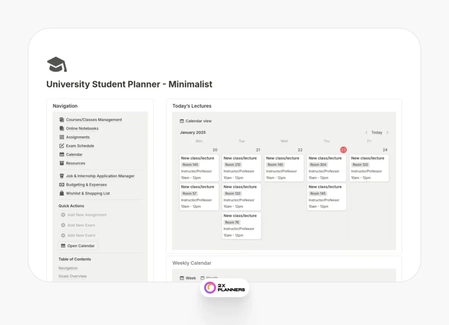Go to previous week using left chevron
The image size is (449, 325).
pyautogui.click(x=366, y=132)
